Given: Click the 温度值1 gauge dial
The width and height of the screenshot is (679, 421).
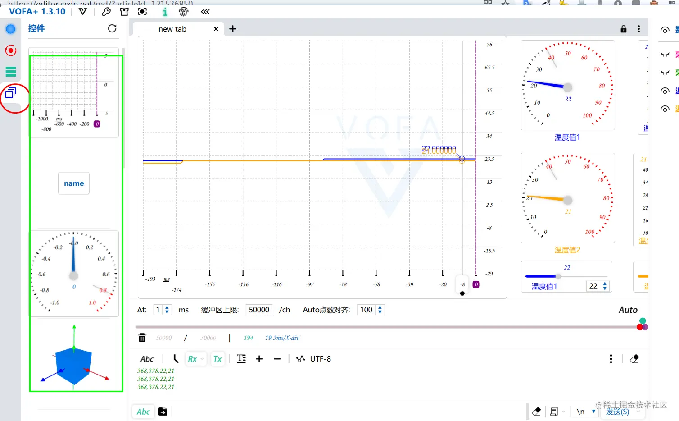Looking at the screenshot, I should 568,85.
